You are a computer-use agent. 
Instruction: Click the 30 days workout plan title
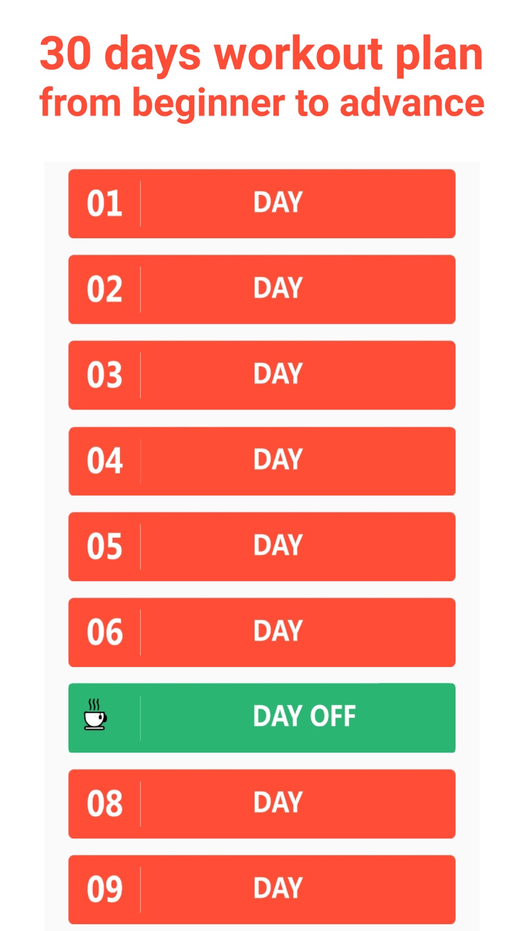261,54
